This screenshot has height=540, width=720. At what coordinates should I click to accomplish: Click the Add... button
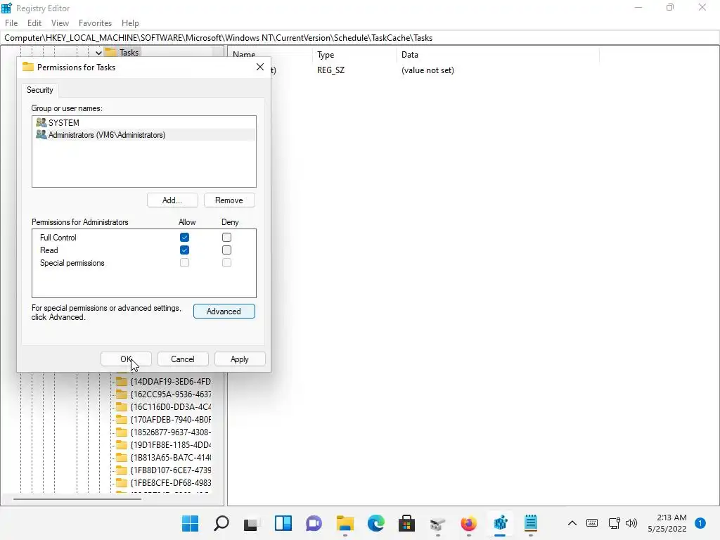(172, 200)
